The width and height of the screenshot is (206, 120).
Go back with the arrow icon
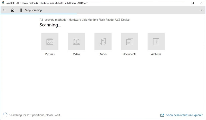4,10
